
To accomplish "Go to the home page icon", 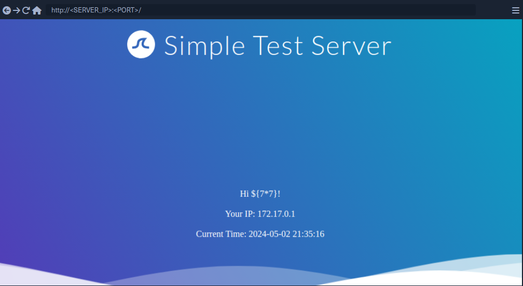I will click(37, 10).
